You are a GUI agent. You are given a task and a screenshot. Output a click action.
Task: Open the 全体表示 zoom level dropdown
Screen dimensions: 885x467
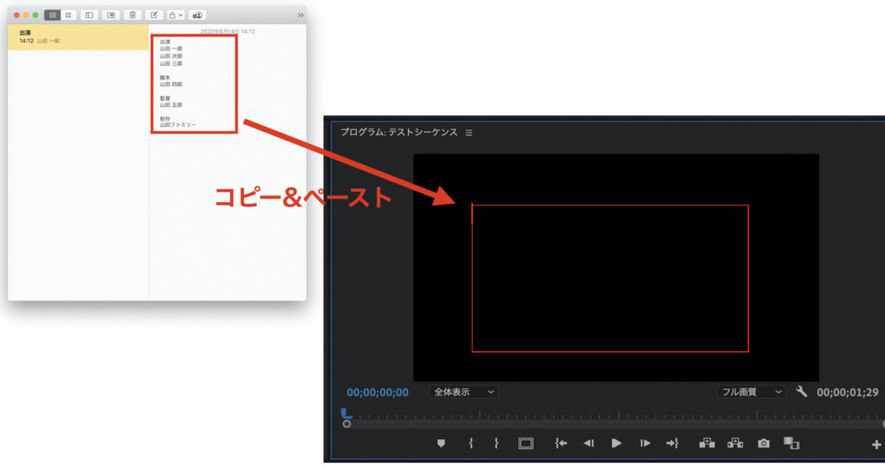(x=464, y=392)
